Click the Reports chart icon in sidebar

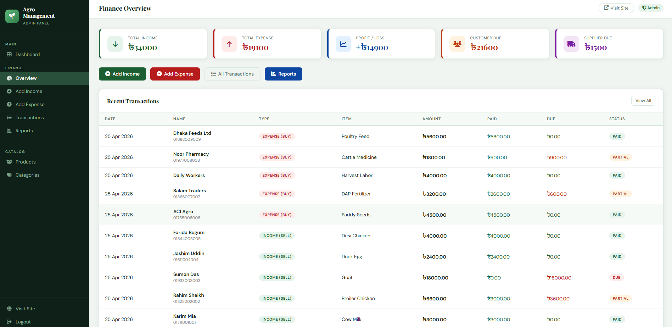click(x=9, y=131)
